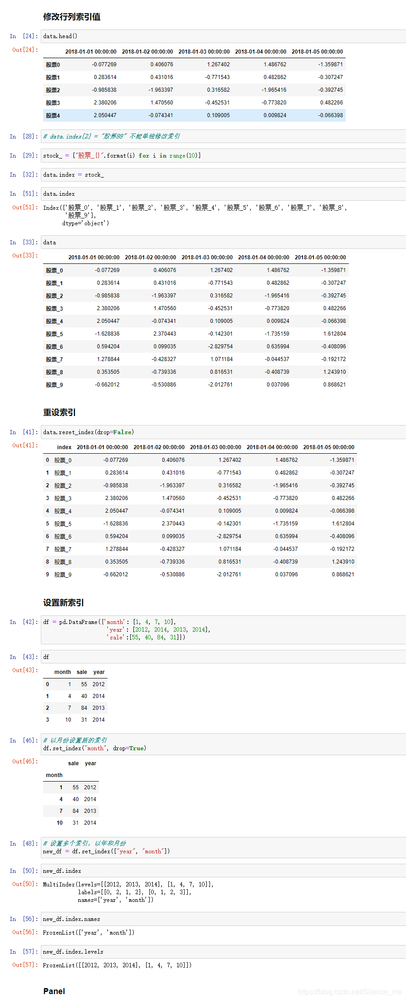Click row label 股票0 in first table
This screenshot has height=1000, width=406.
click(x=53, y=64)
